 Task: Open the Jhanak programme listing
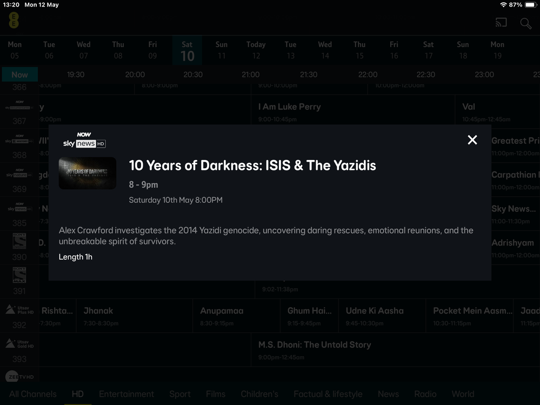coord(134,316)
